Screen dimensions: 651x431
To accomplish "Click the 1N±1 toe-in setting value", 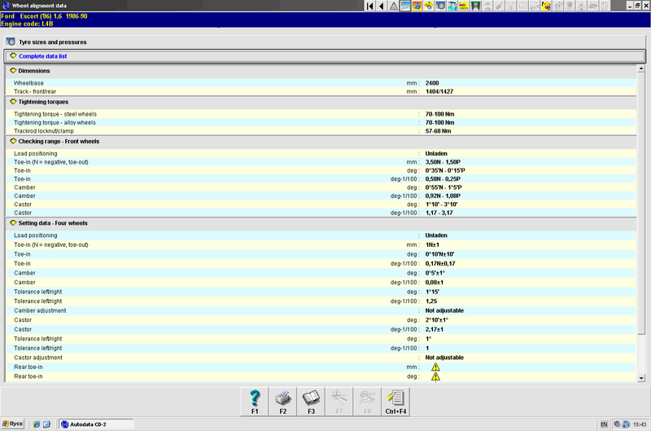I will [432, 244].
